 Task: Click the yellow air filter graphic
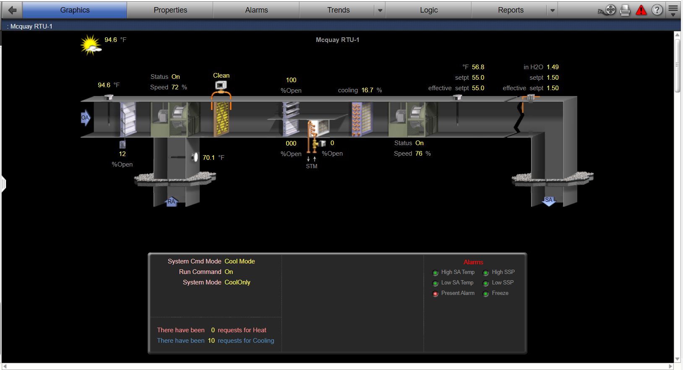(222, 118)
